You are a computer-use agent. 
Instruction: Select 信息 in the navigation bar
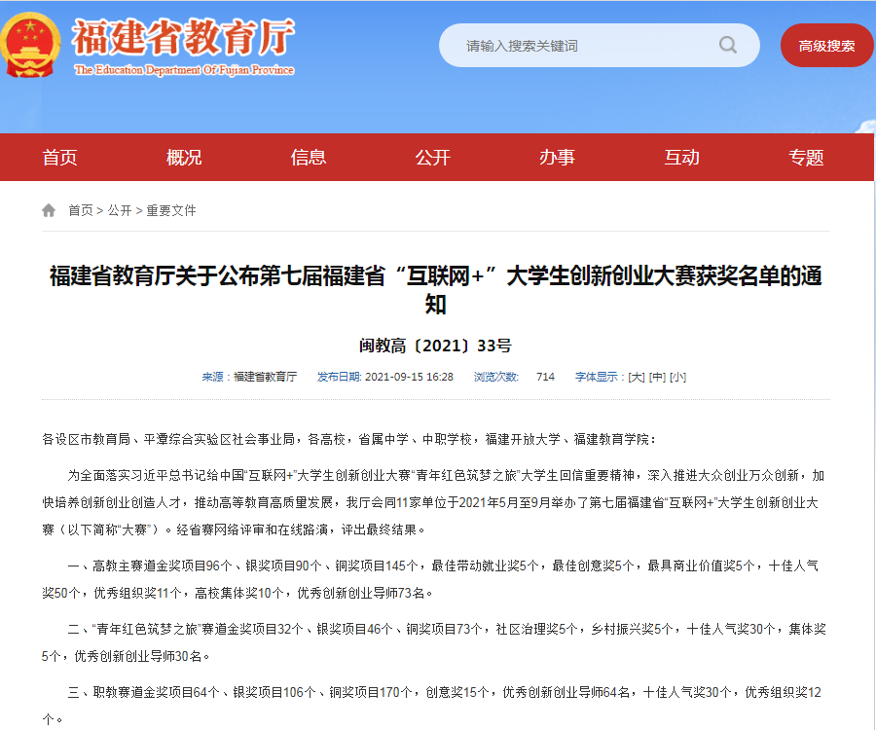(309, 158)
